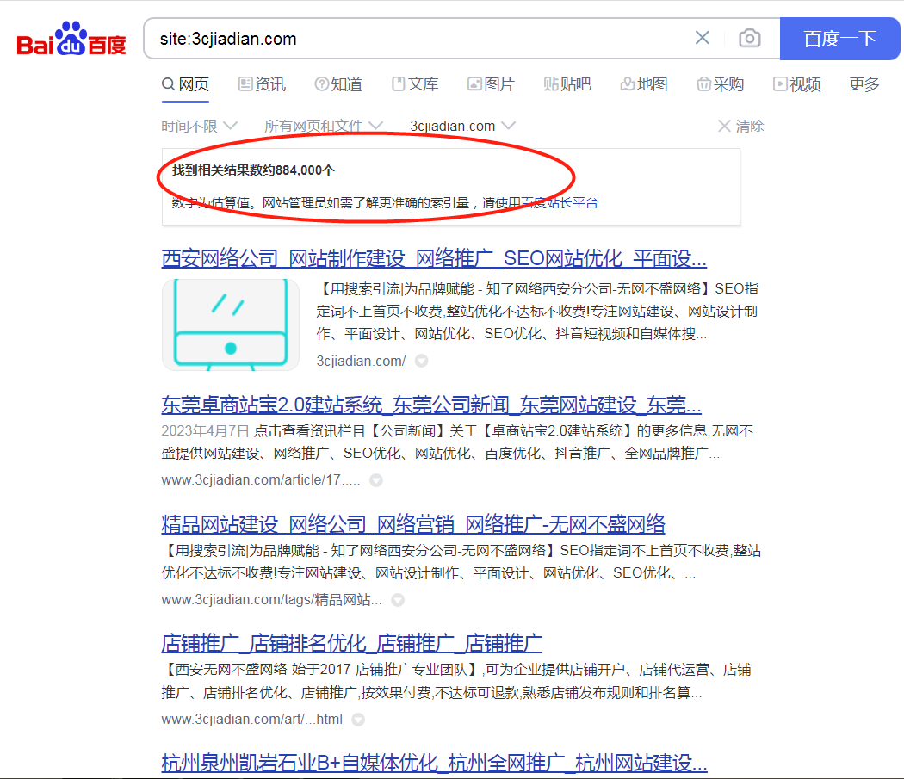The image size is (904, 779).
Task: Switch to the 资讯 tab
Action: point(263,84)
